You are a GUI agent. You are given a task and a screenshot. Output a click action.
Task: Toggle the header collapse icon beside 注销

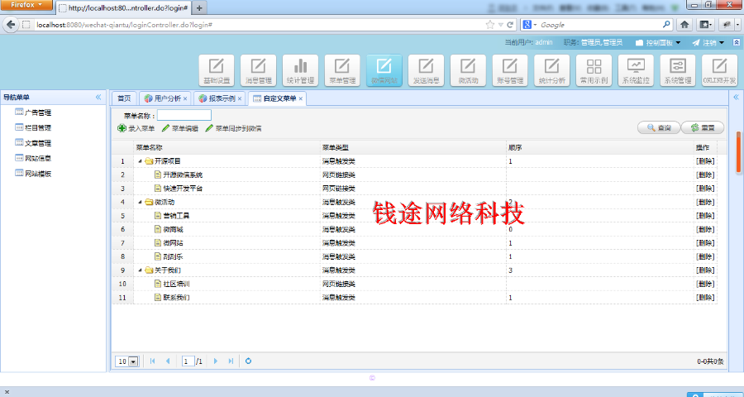point(736,42)
